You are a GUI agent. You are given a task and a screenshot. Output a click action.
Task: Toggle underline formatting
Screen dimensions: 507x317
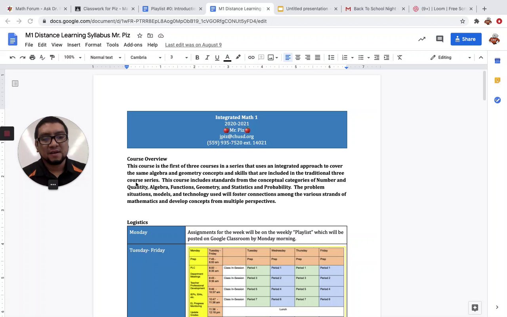pyautogui.click(x=217, y=57)
